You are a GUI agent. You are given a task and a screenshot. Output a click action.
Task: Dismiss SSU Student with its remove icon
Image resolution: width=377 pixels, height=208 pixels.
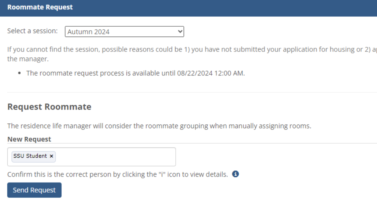pyautogui.click(x=51, y=156)
